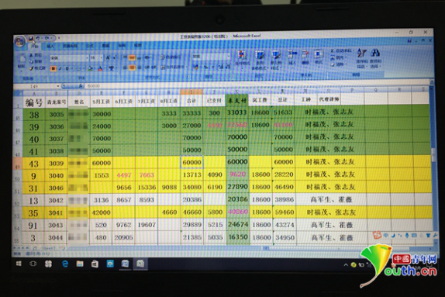
Task: Click the Merge and Center 合并后居中 button
Action: (x=173, y=67)
